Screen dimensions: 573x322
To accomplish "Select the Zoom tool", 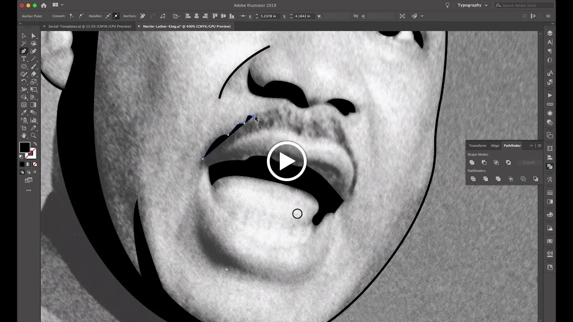I will [34, 135].
